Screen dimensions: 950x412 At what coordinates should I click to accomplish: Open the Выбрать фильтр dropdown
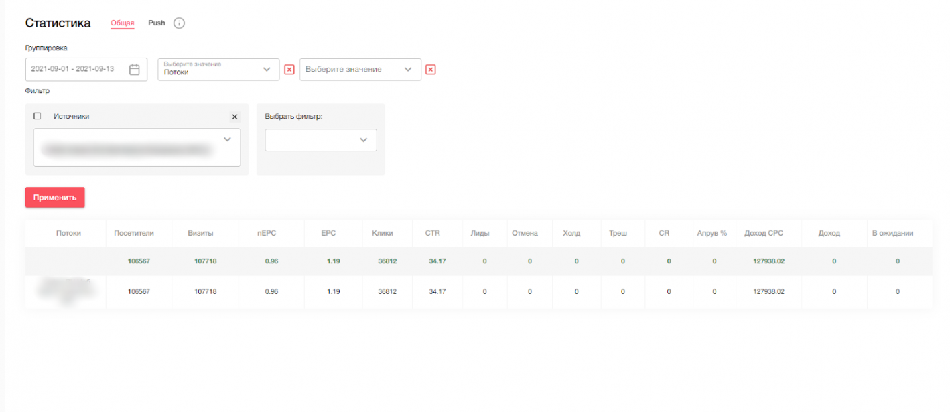pyautogui.click(x=321, y=140)
